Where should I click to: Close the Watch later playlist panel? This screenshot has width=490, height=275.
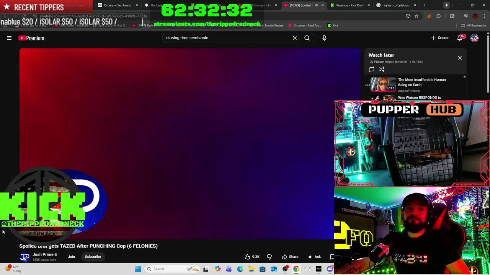tap(460, 58)
